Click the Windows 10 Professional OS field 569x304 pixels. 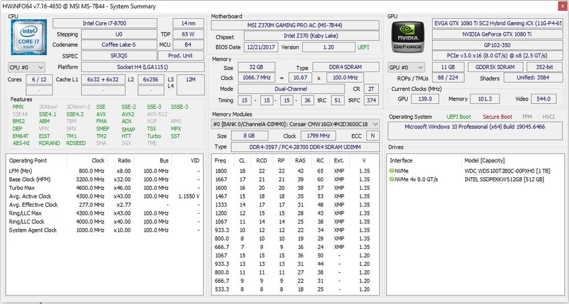pyautogui.click(x=475, y=131)
